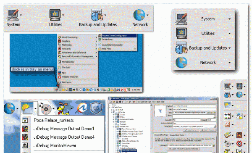Click the globe icon in the picture-background dock
The image size is (252, 153).
[x=9, y=108]
